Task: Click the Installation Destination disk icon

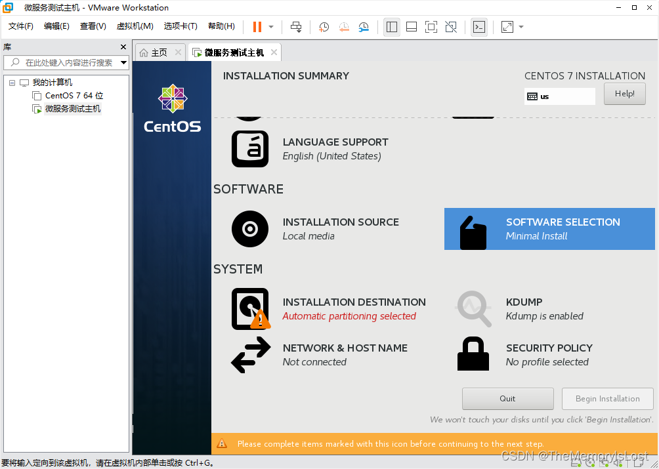Action: [x=251, y=308]
